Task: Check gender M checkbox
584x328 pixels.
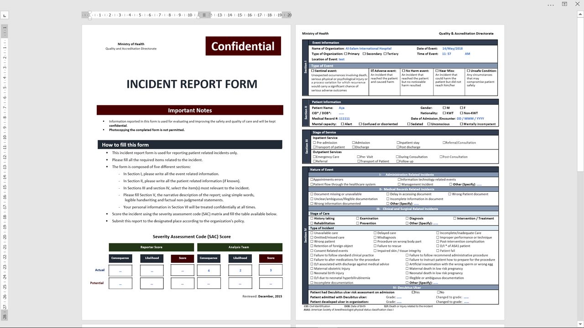Action: (444, 108)
